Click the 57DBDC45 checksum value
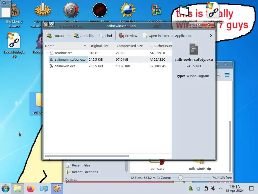The image size is (258, 194). pos(158,66)
